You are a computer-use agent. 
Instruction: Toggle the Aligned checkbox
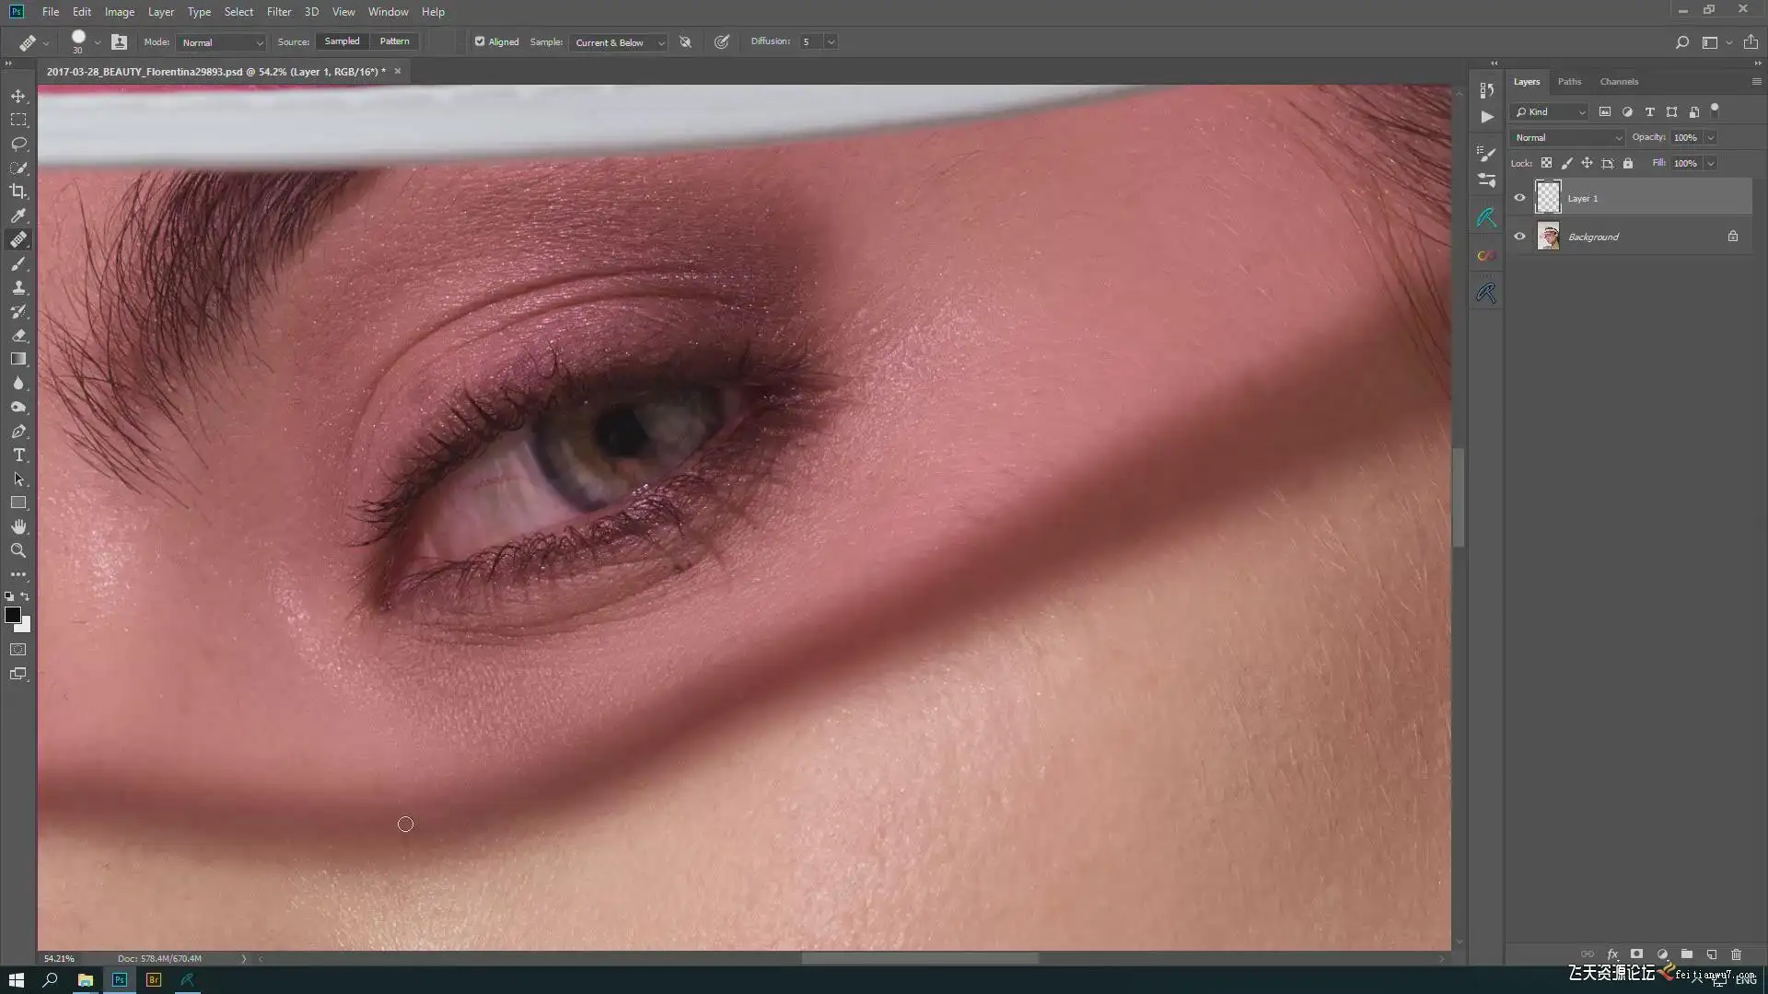480,41
